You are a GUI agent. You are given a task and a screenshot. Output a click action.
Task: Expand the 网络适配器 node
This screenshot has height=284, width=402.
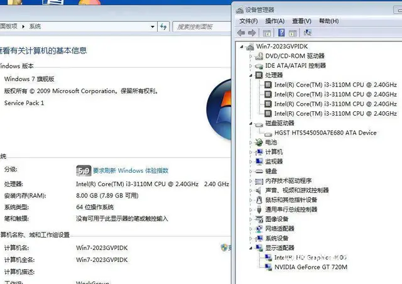coord(251,229)
